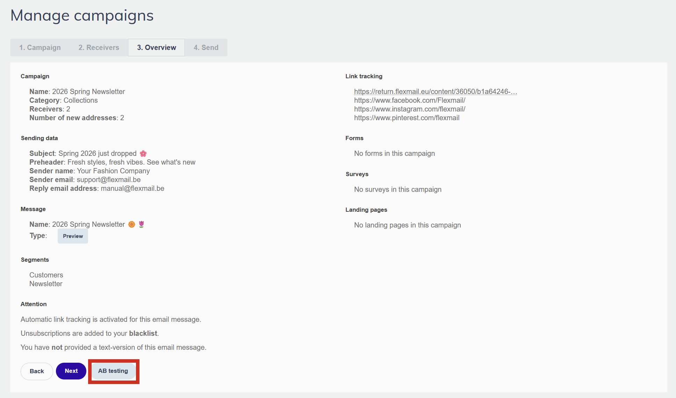
Task: Click the Facebook Flexmail tracking URL
Action: [x=409, y=100]
